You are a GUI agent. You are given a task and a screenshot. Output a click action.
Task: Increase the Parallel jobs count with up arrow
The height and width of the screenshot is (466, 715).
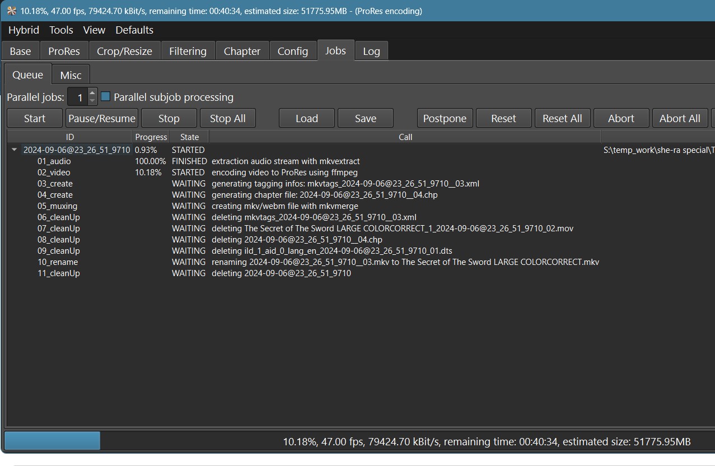92,93
